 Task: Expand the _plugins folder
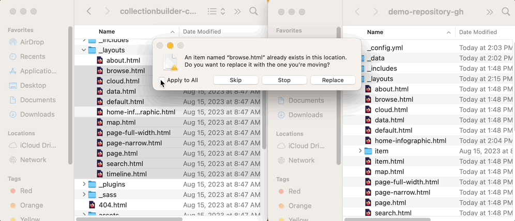pos(84,184)
